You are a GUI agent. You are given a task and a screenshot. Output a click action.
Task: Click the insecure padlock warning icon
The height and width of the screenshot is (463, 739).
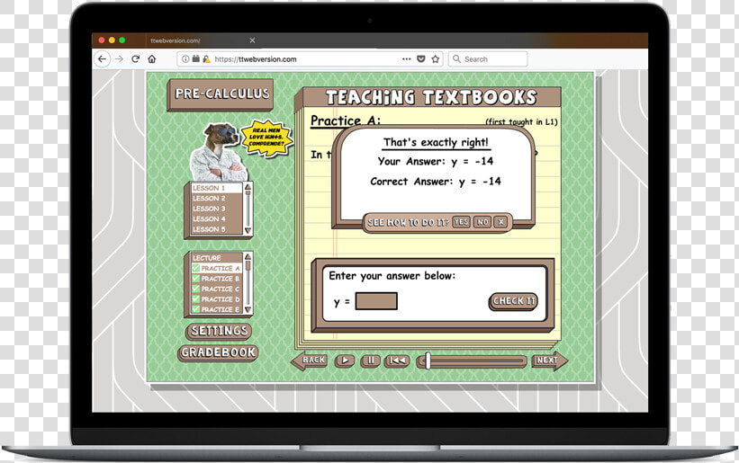(206, 59)
